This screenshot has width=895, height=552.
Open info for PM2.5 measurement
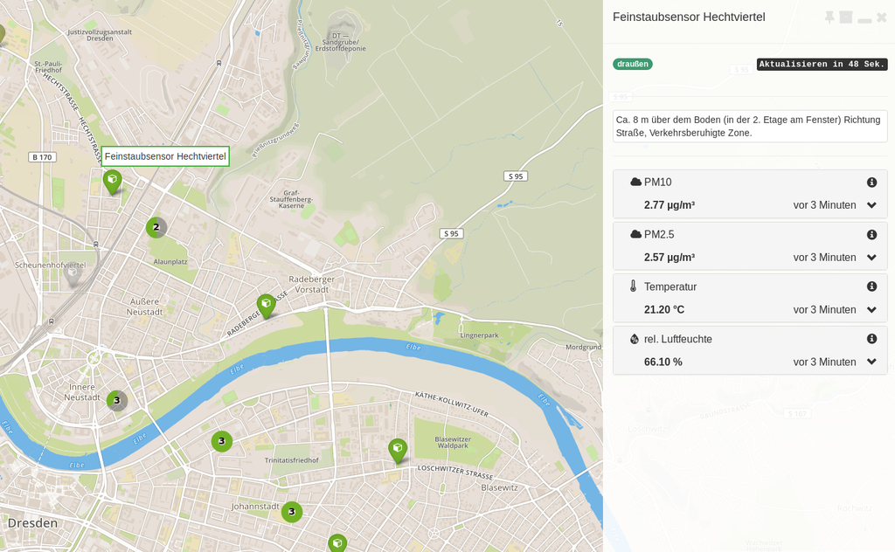[x=871, y=235]
